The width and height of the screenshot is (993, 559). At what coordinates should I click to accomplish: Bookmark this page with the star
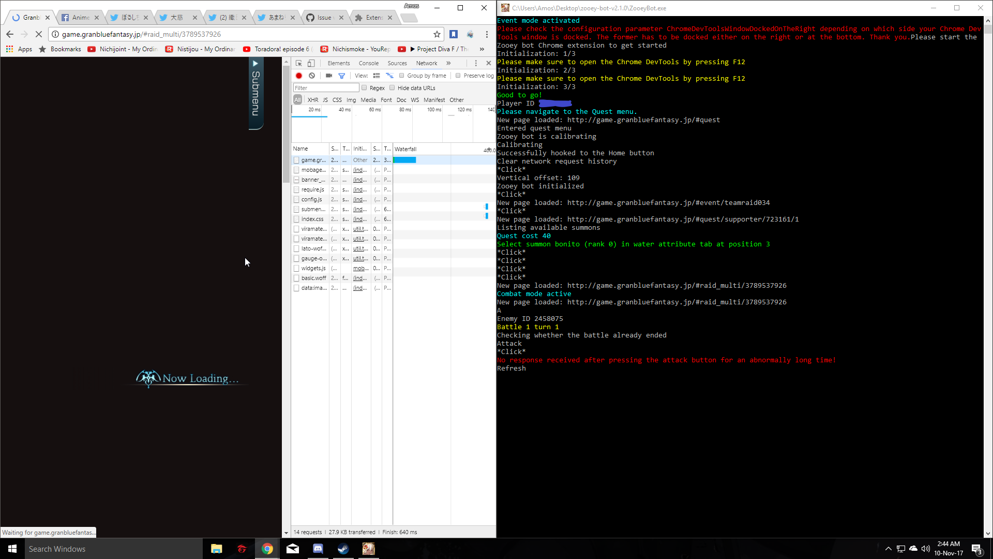pos(437,34)
